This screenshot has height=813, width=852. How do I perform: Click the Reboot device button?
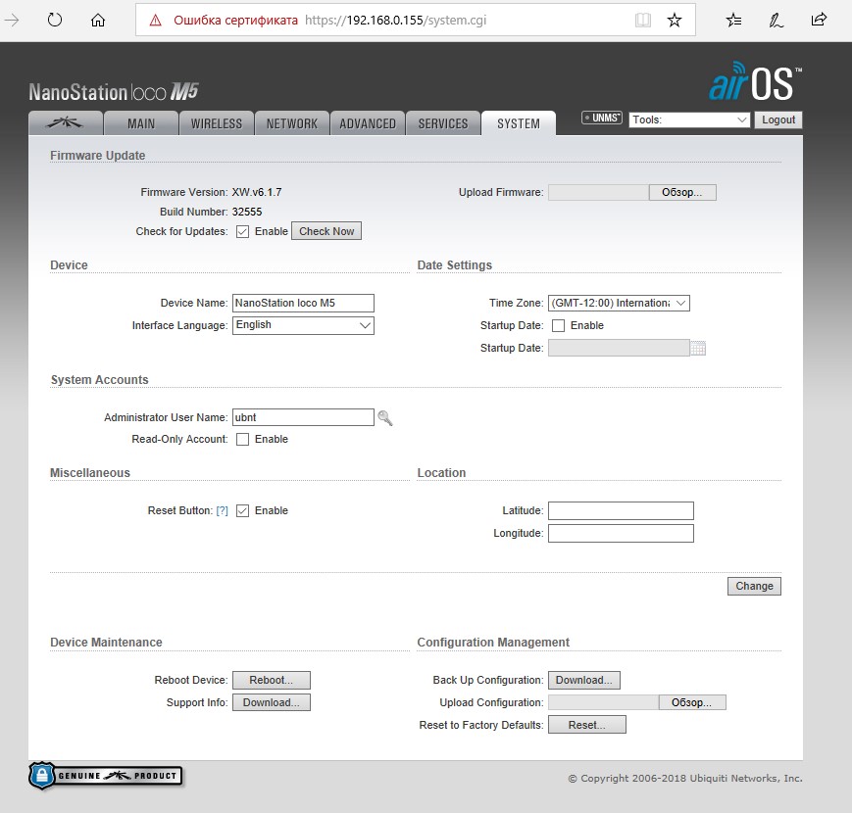(272, 680)
